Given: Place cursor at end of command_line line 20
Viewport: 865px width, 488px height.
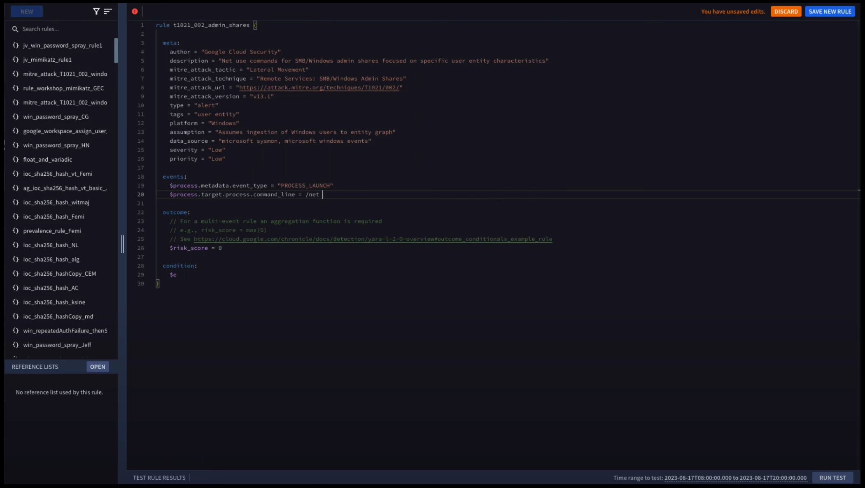Looking at the screenshot, I should point(322,195).
